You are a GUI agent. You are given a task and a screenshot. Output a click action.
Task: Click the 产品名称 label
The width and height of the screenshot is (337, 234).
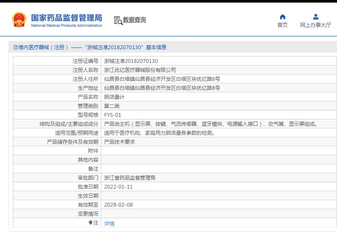click(x=88, y=97)
